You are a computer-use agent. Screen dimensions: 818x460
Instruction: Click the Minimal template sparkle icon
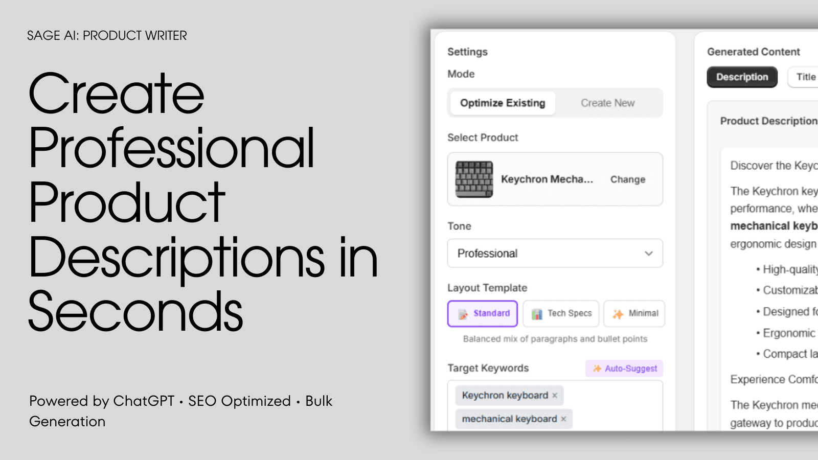pyautogui.click(x=618, y=314)
